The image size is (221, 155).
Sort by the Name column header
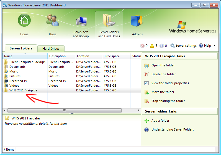pyautogui.click(x=25, y=56)
